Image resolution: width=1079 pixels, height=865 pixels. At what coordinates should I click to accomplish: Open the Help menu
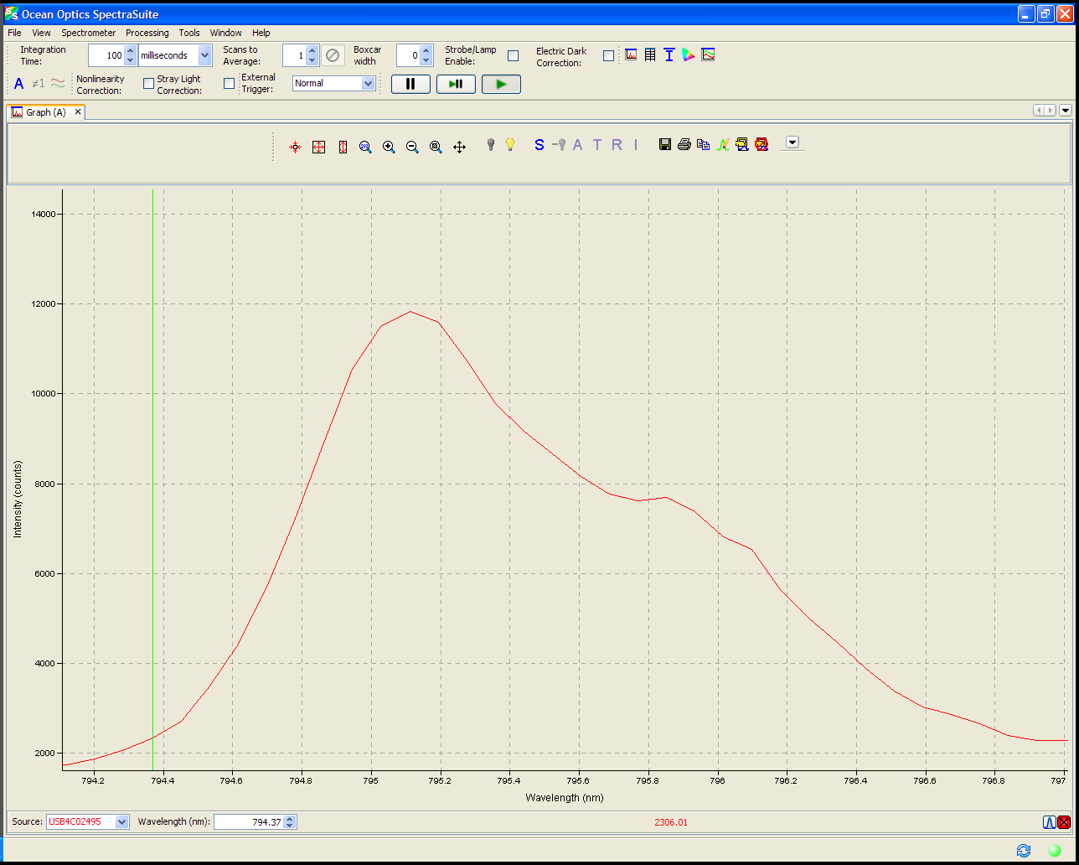coord(261,33)
